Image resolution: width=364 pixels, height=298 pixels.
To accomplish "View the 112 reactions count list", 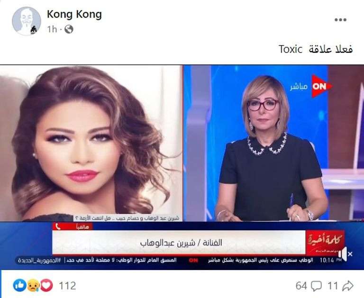I will coord(68,286).
